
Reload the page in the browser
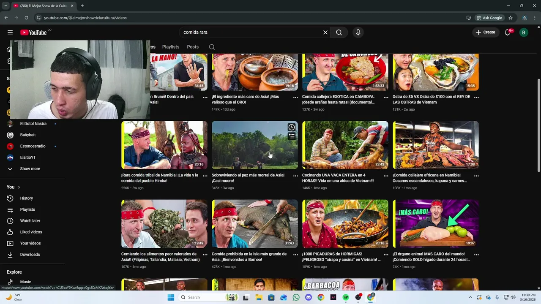[x=26, y=18]
